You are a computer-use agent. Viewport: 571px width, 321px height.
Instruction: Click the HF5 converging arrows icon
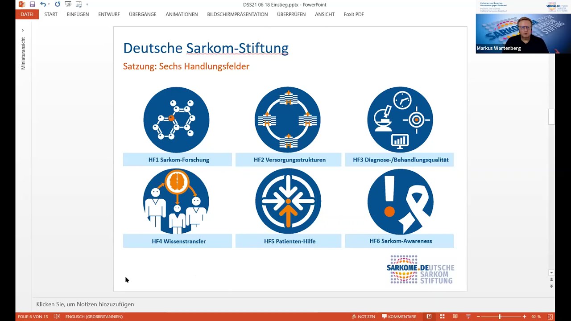coord(288,202)
